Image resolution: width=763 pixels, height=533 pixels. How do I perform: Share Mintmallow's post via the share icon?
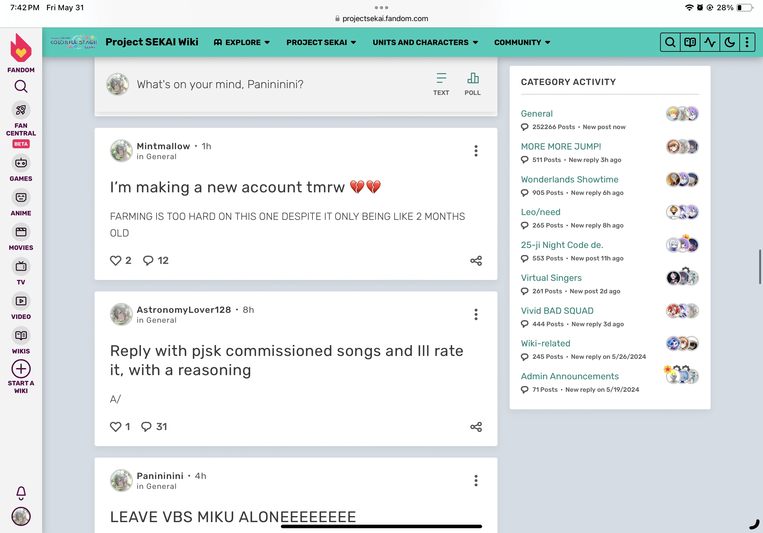tap(476, 260)
